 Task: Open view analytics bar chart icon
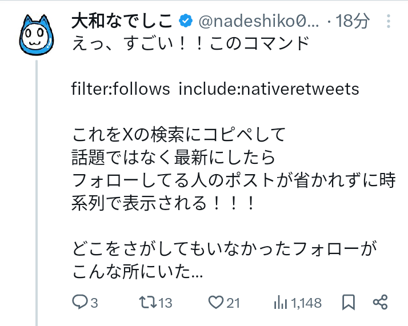click(x=281, y=302)
